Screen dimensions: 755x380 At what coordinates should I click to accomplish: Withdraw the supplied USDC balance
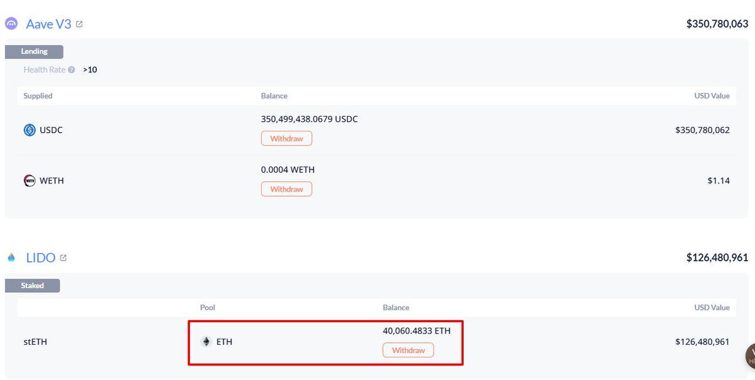pos(286,138)
